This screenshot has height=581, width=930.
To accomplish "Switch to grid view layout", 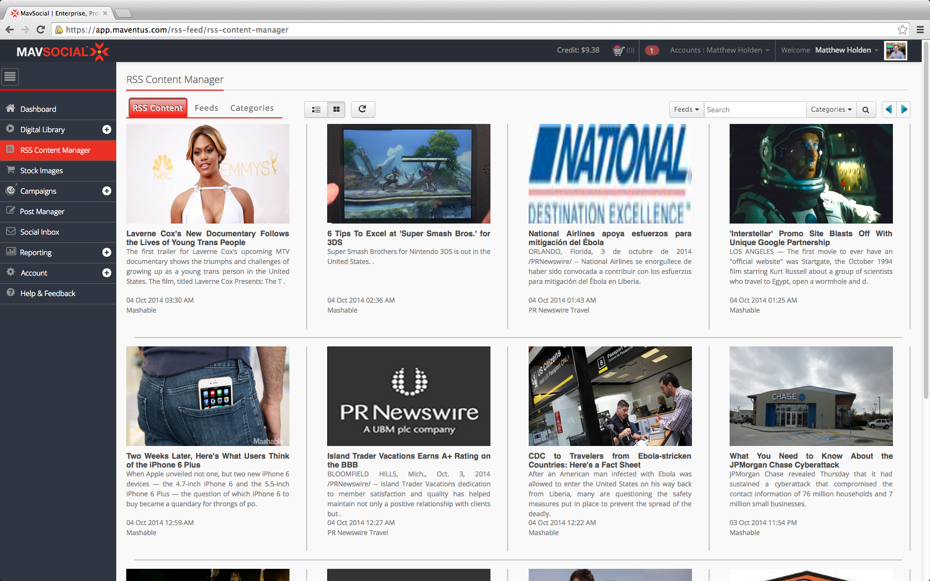I will point(336,110).
